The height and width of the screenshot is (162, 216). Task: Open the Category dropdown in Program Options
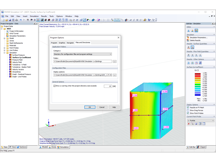pyautogui.click(x=83, y=54)
